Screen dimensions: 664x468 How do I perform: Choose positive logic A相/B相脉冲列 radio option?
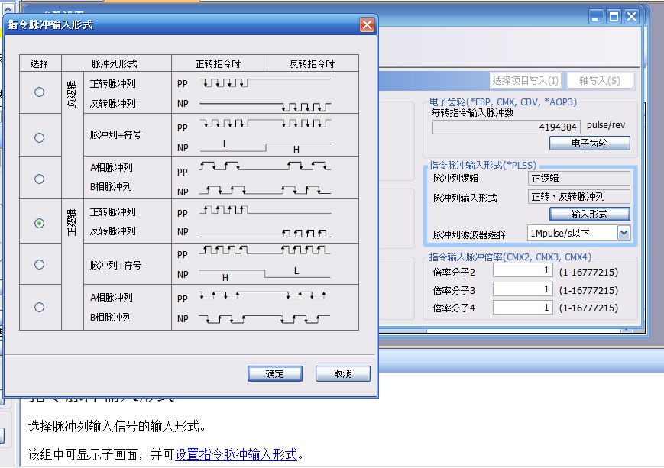click(x=39, y=307)
